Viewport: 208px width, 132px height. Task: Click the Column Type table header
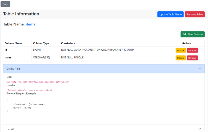pyautogui.click(x=41, y=43)
